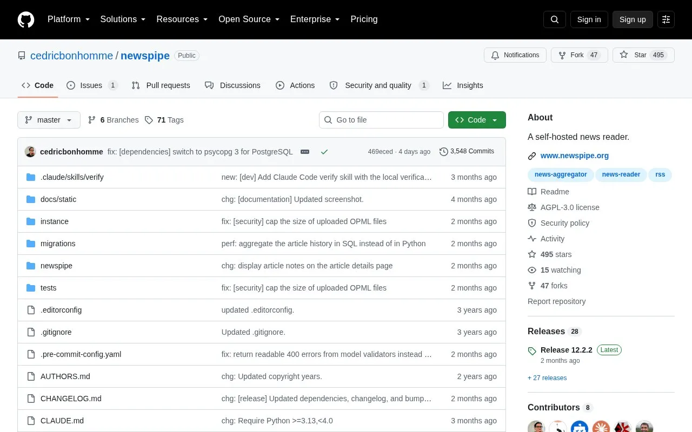Expand the Open Source menu
The height and width of the screenshot is (432, 692).
(249, 19)
